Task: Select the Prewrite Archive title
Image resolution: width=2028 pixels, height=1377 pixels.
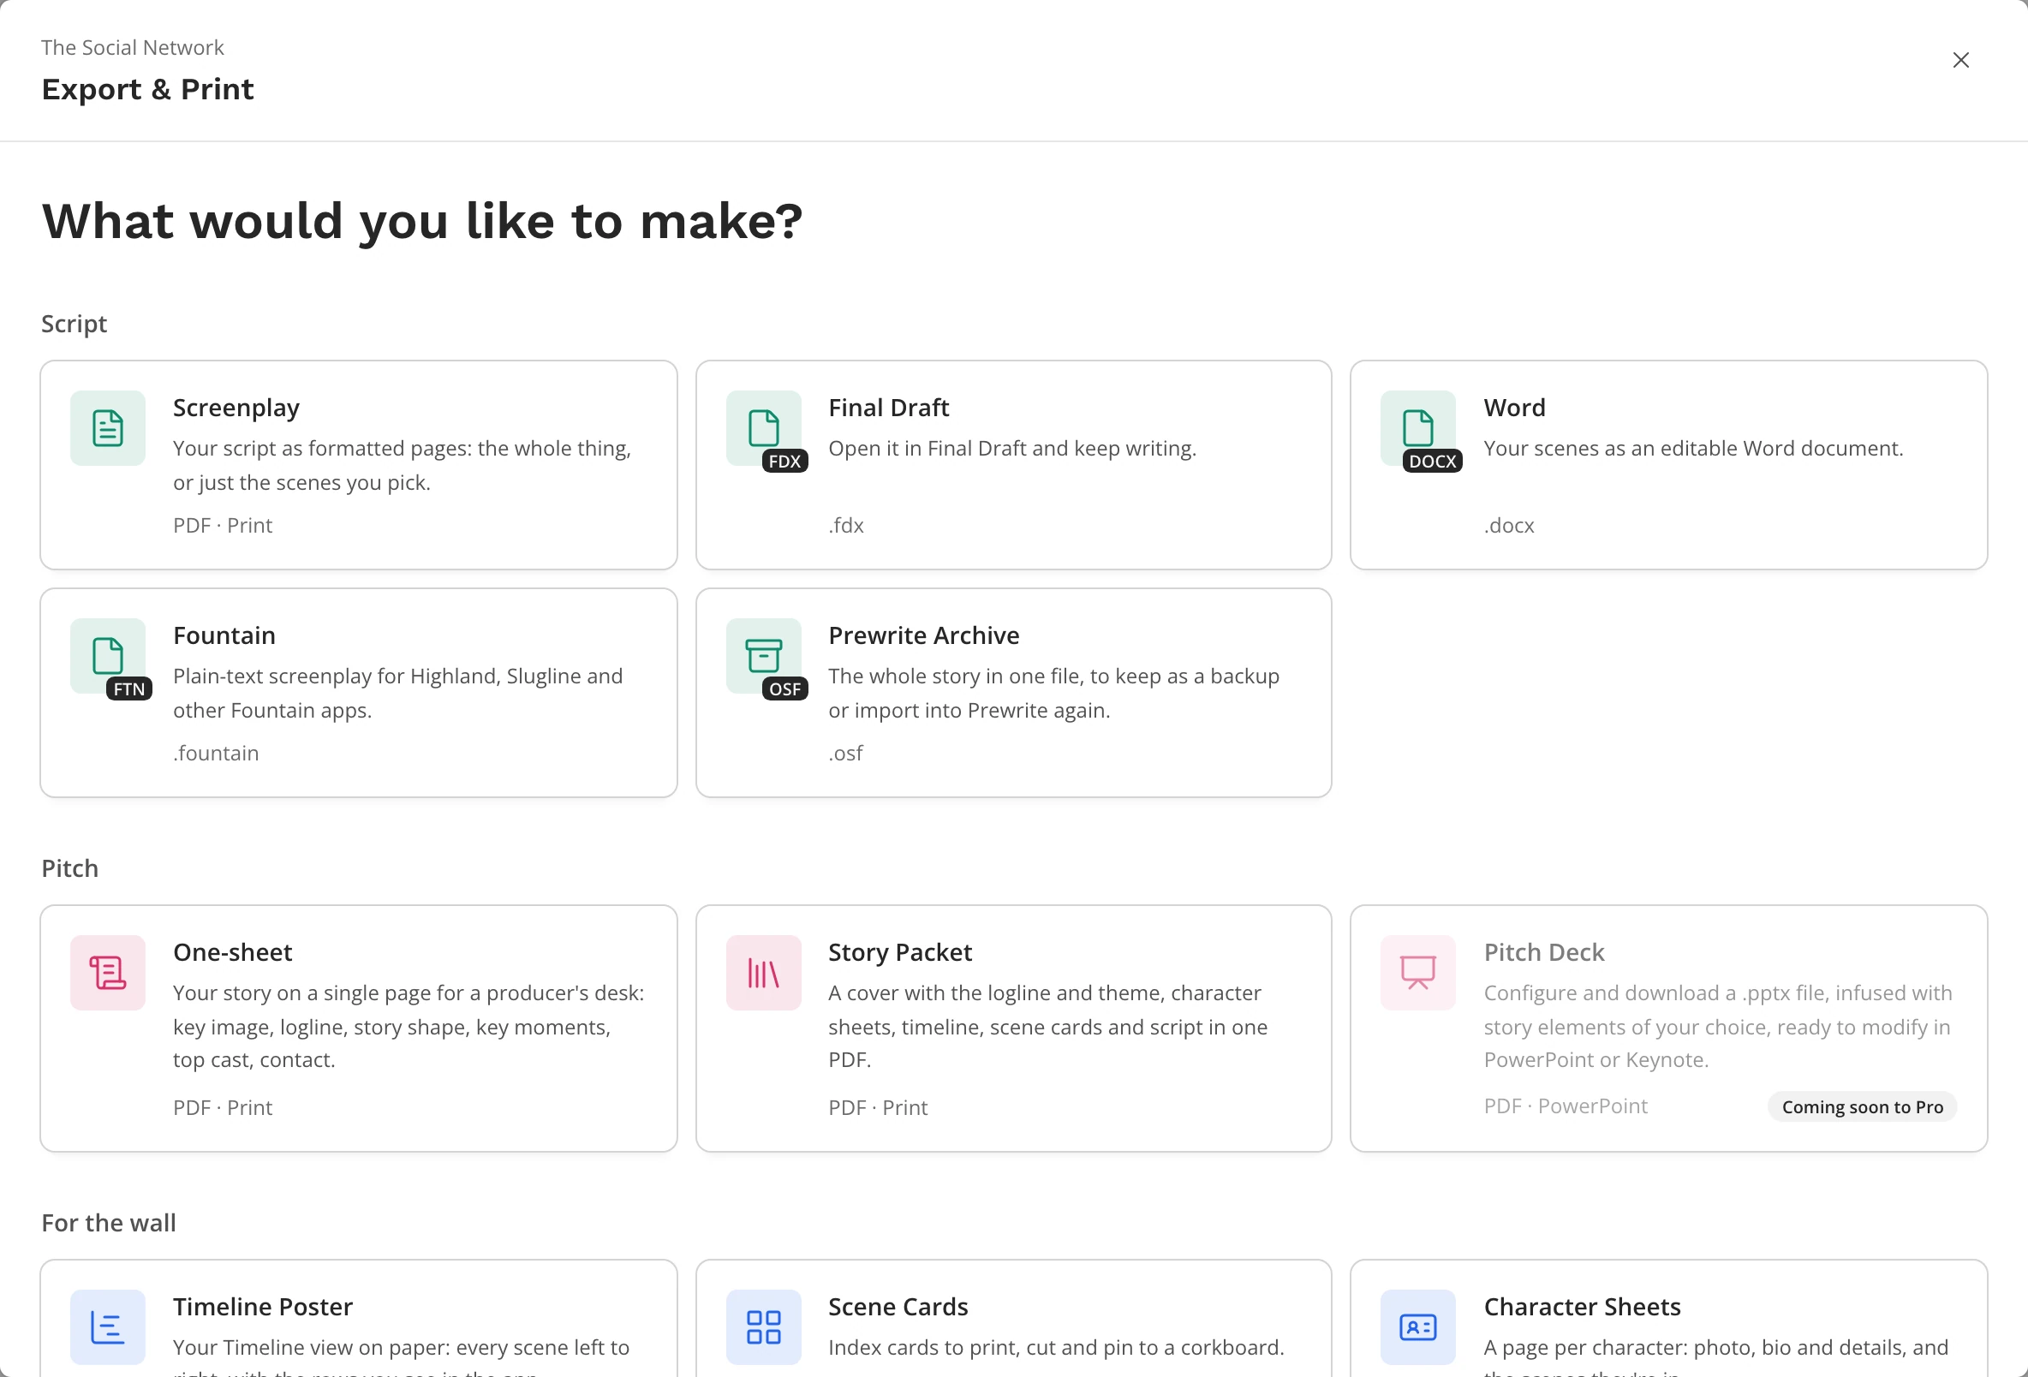Action: (x=923, y=635)
